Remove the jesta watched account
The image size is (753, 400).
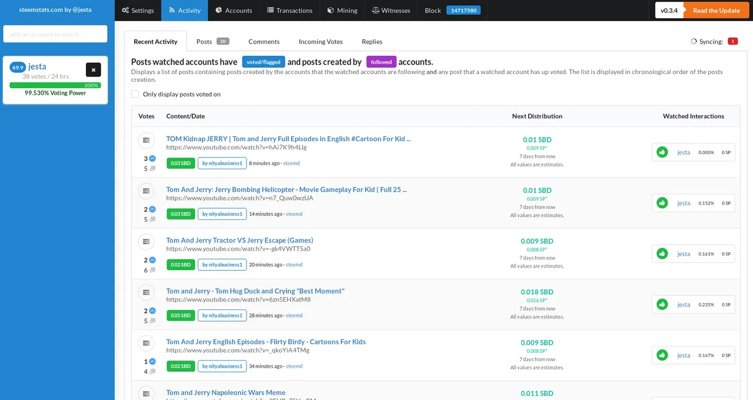[x=93, y=69]
